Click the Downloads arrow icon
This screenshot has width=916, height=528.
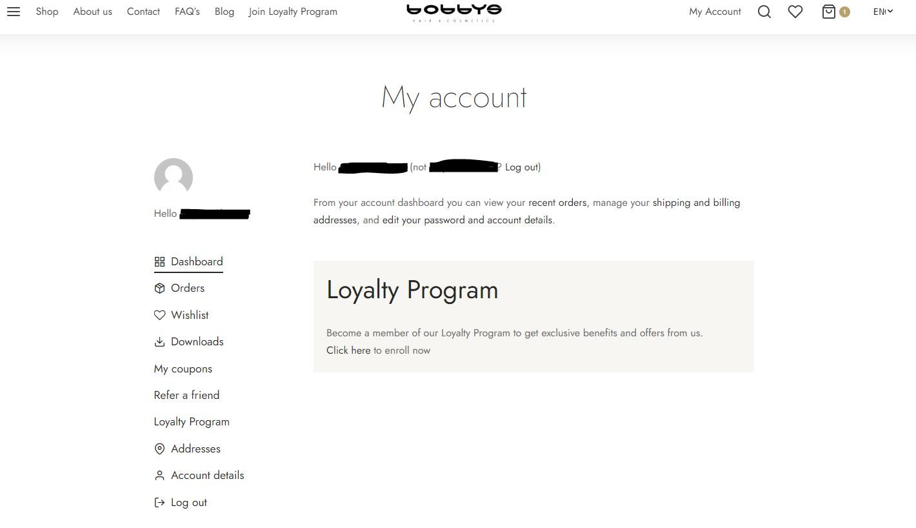point(159,342)
